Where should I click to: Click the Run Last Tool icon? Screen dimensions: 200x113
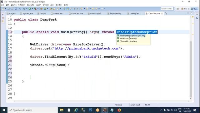pos(35,9)
